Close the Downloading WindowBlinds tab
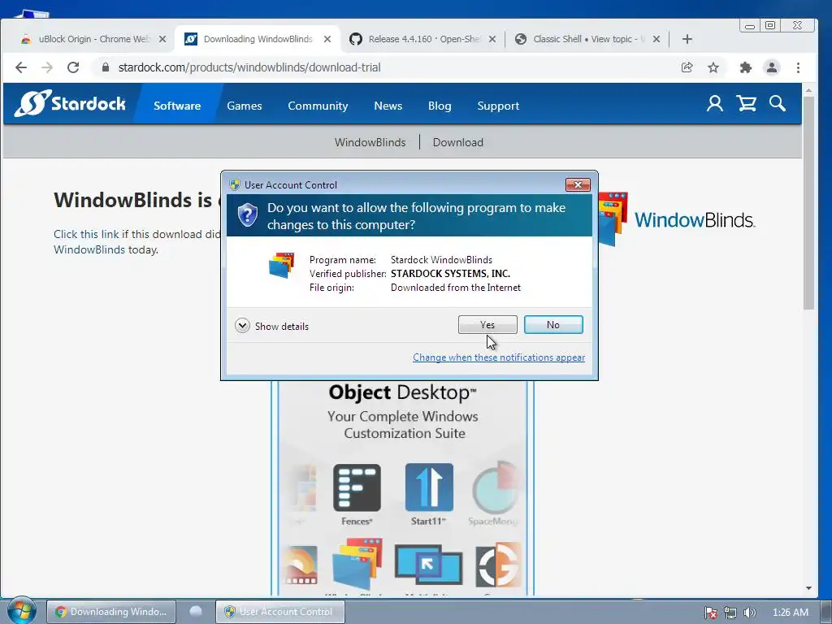The height and width of the screenshot is (624, 832). pyautogui.click(x=327, y=39)
